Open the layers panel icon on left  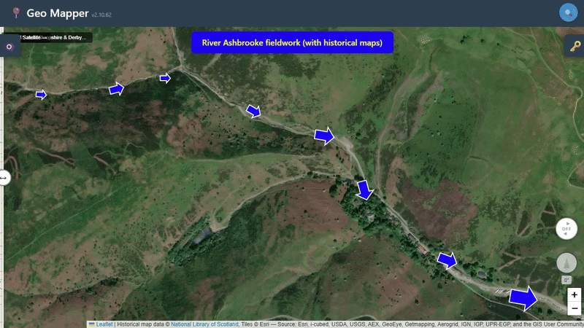click(9, 47)
